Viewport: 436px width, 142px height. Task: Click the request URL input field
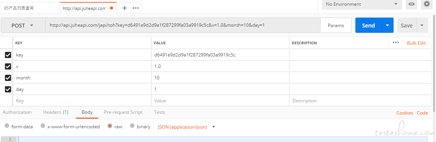tap(183, 25)
